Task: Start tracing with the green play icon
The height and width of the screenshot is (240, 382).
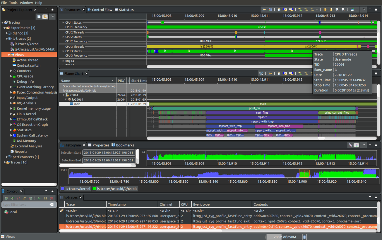Action: click(39, 198)
